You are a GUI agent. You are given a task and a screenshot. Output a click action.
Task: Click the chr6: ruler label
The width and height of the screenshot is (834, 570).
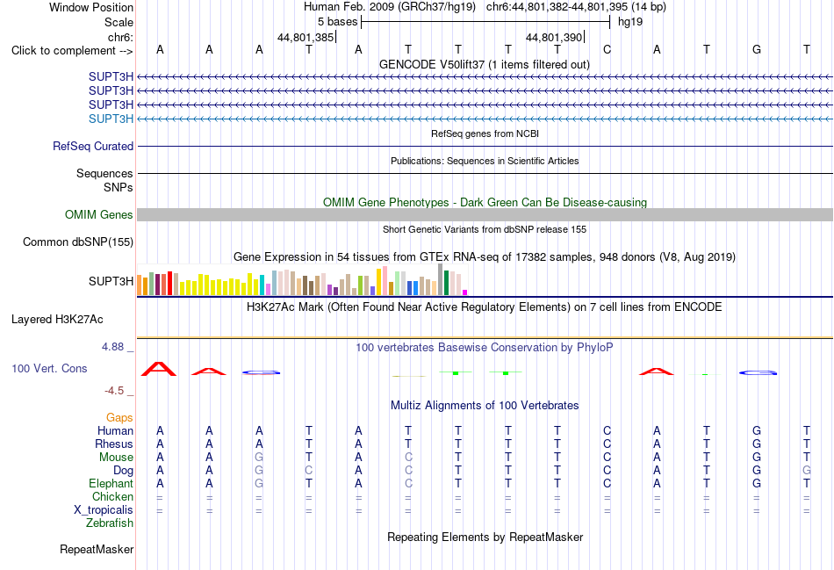(x=120, y=37)
